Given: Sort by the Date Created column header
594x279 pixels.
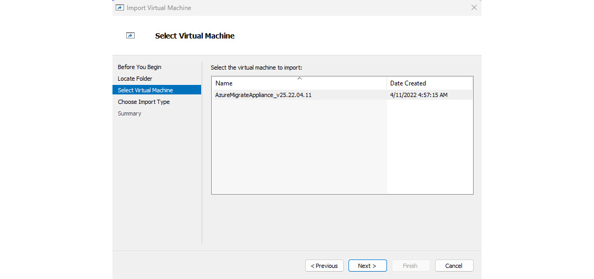Looking at the screenshot, I should coord(430,83).
